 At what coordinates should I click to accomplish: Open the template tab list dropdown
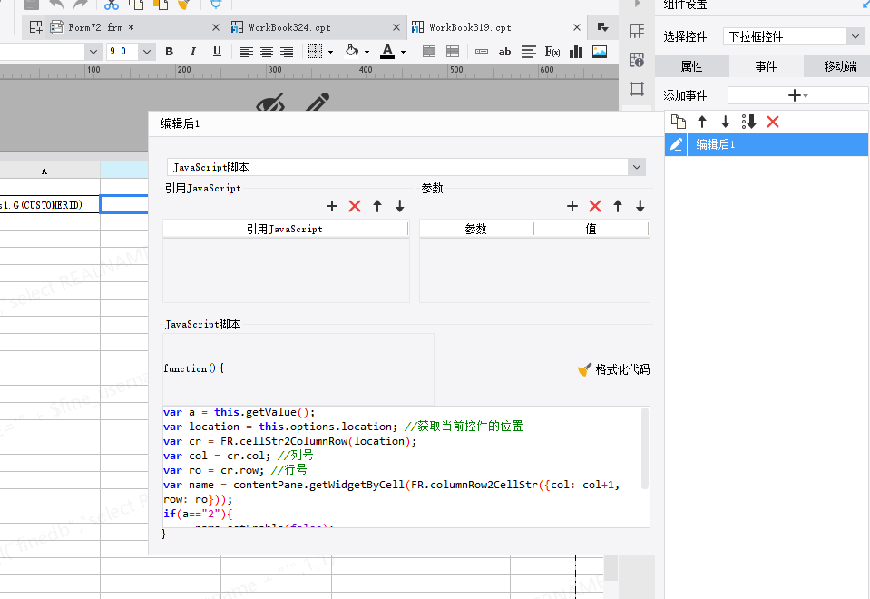(x=602, y=27)
